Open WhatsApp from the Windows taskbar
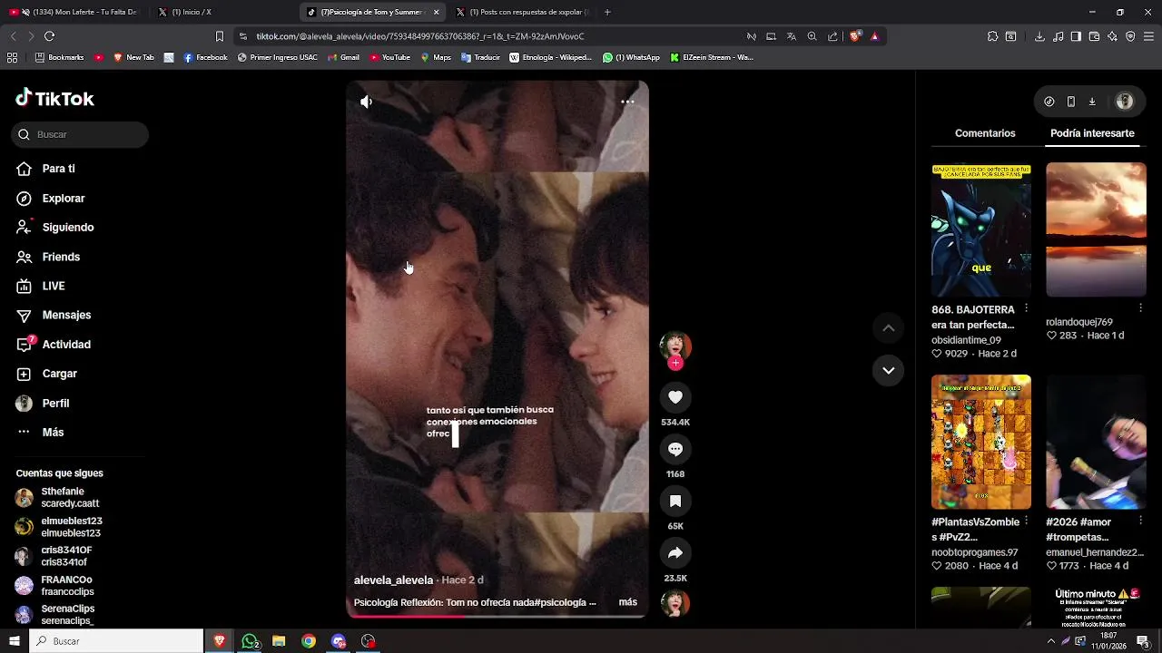Screen dimensions: 1162x653 (250, 641)
